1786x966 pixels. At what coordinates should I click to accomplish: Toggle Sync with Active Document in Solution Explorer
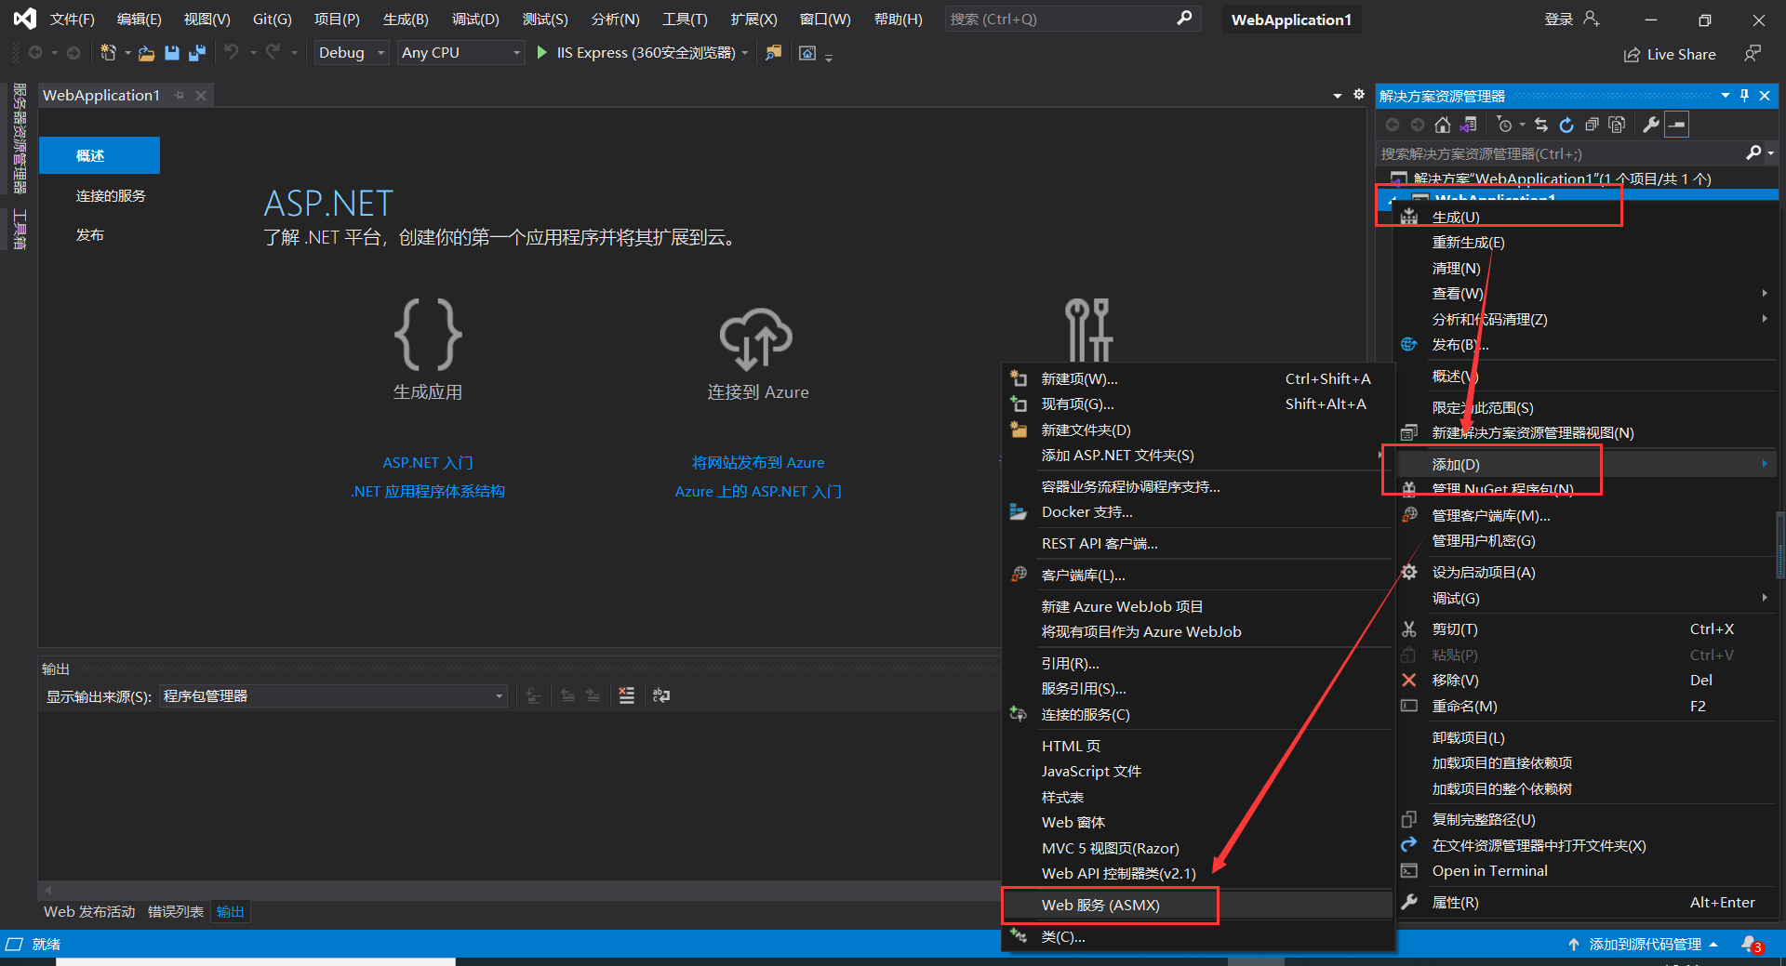1470,125
